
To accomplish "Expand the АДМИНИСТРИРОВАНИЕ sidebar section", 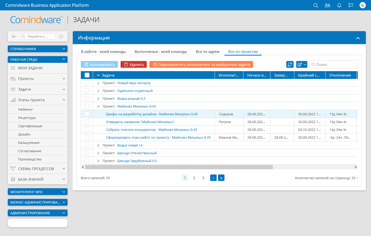I will coord(38,213).
